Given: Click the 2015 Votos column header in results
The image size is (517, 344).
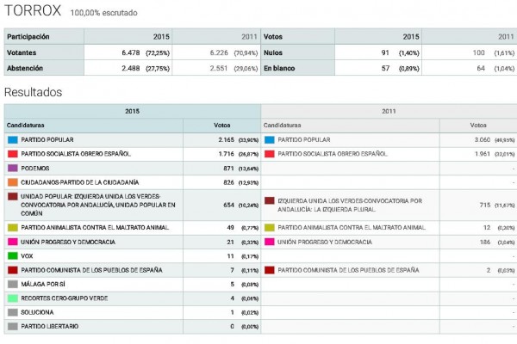Looking at the screenshot, I should [222, 126].
